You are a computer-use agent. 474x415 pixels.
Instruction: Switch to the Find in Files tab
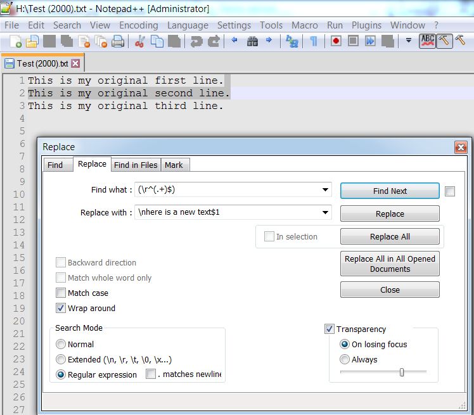tap(136, 165)
